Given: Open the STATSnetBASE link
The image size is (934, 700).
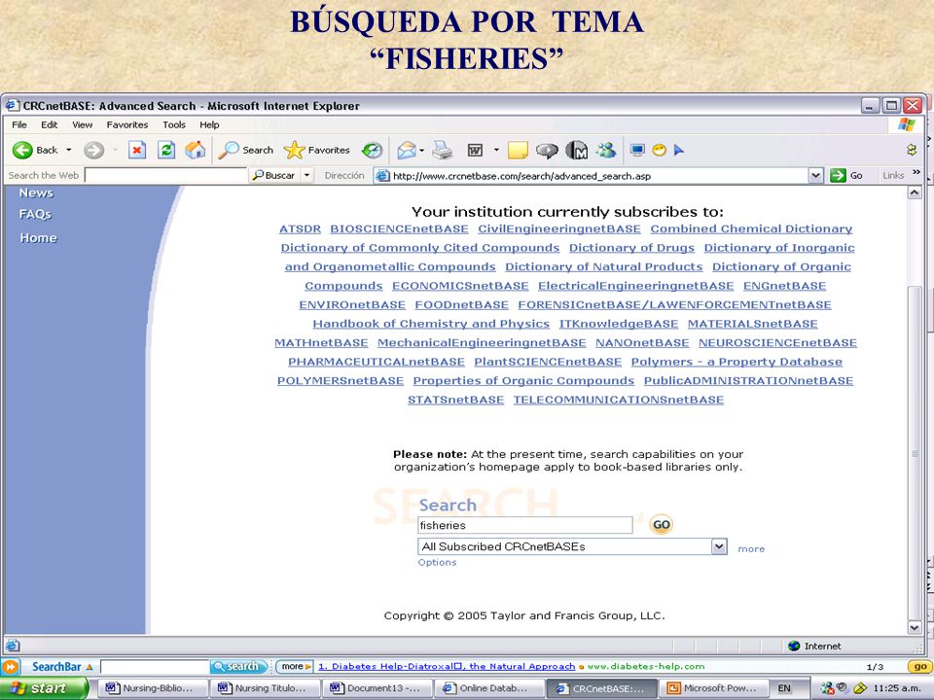Looking at the screenshot, I should (455, 400).
